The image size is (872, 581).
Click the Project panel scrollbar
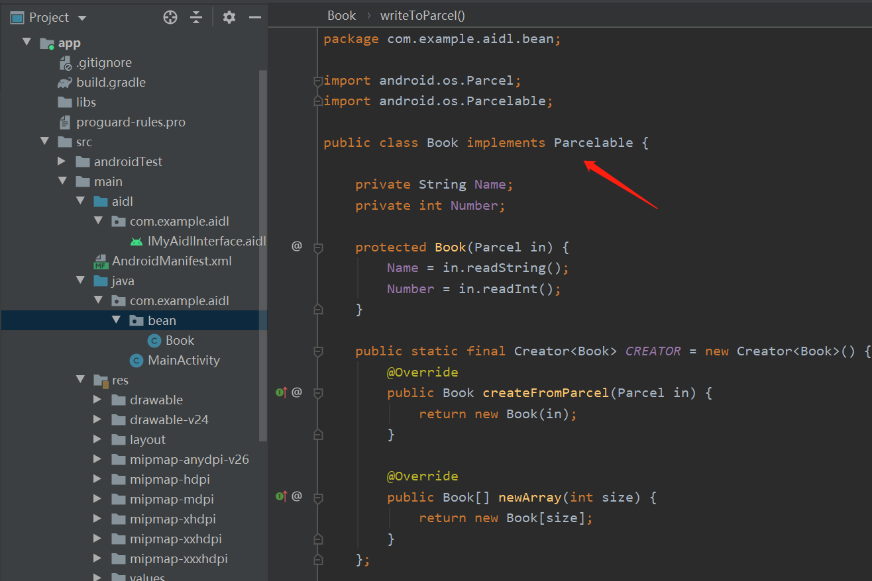coord(264,251)
